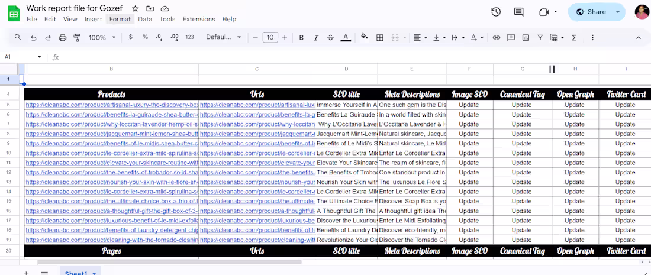Increase font size plus button
The image size is (651, 275).
[x=285, y=37]
